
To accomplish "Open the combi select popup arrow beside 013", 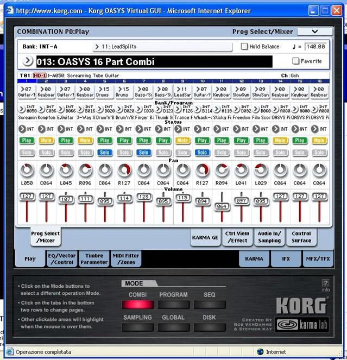I will [x=28, y=61].
